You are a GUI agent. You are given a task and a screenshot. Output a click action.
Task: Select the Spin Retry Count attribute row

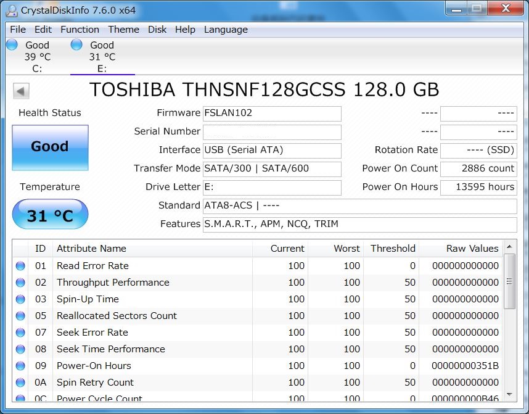tap(258, 383)
